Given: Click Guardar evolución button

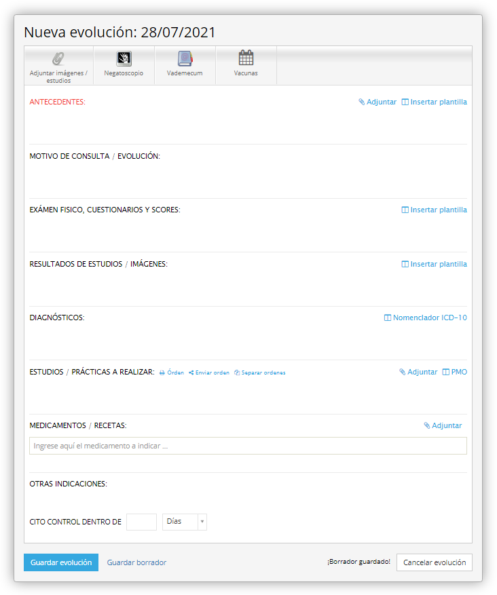Looking at the screenshot, I should tap(61, 562).
